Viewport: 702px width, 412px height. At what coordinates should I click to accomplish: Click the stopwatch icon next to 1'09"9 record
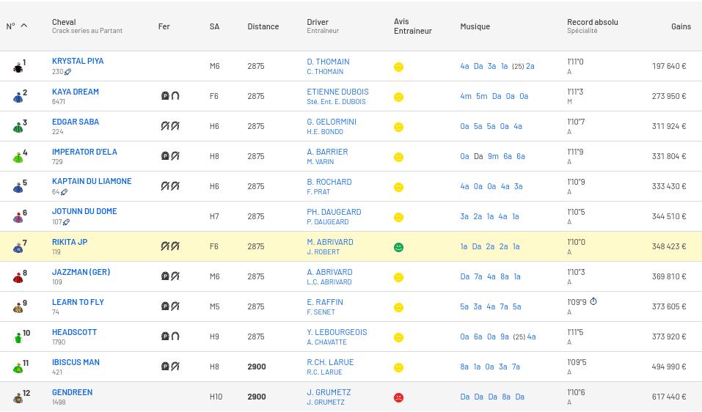593,301
